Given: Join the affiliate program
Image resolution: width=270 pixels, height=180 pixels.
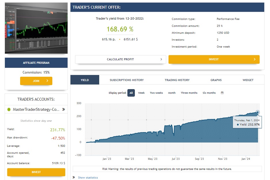Looking at the screenshot, I should tap(36, 81).
